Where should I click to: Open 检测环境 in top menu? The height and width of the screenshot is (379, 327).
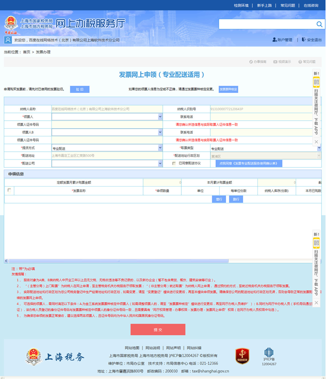[x=241, y=5]
